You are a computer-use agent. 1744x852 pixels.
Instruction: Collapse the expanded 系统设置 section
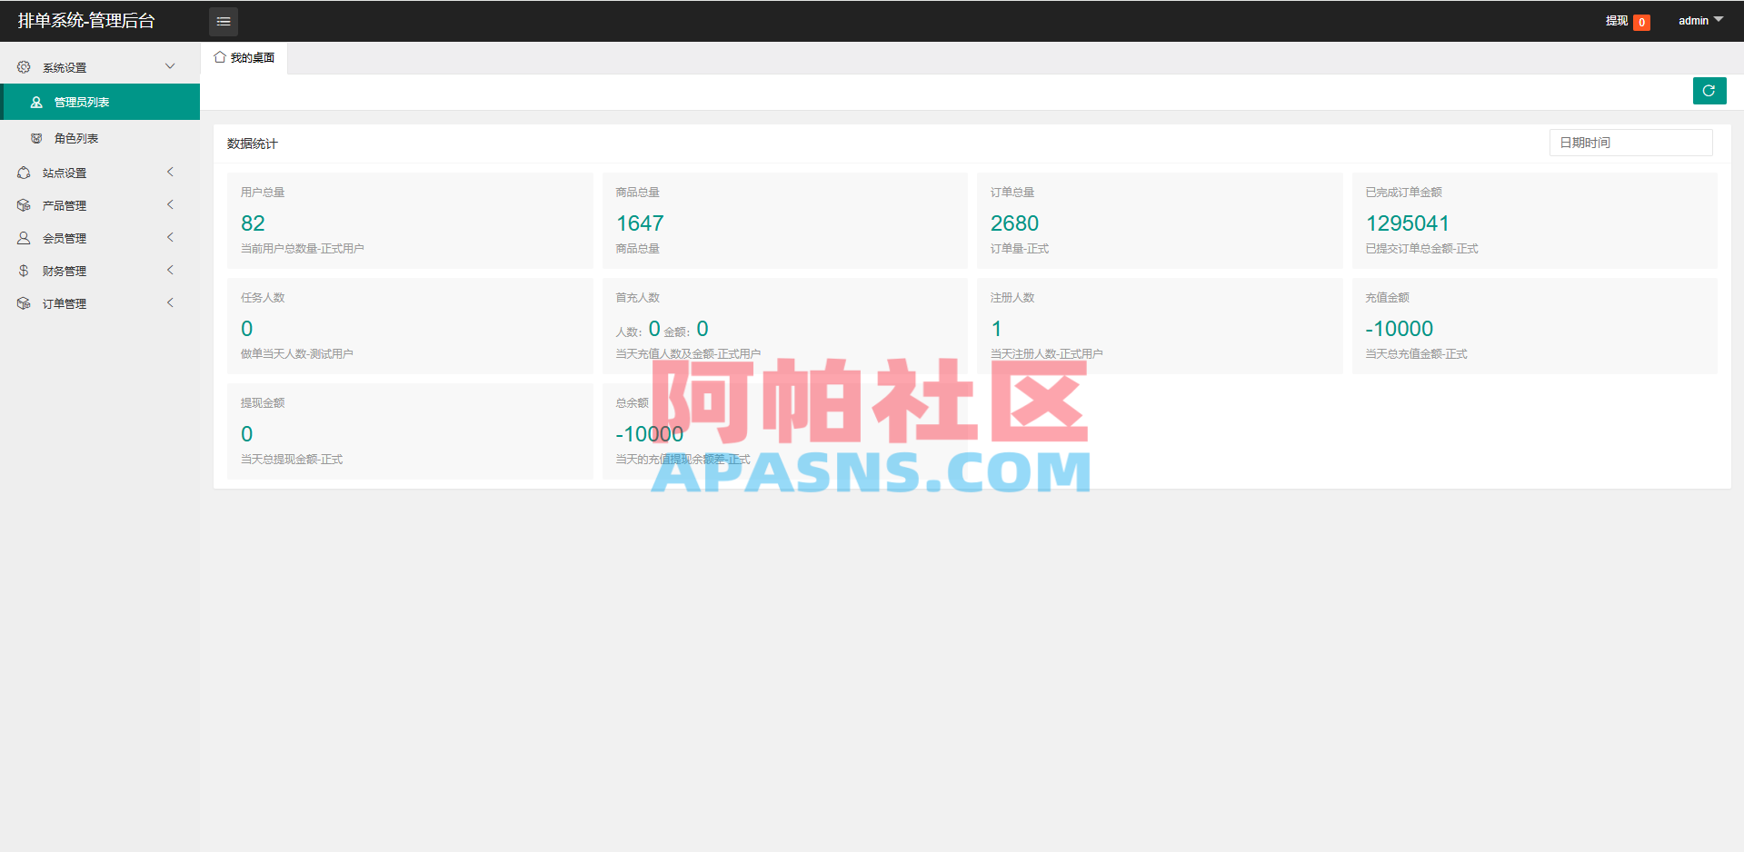[169, 65]
